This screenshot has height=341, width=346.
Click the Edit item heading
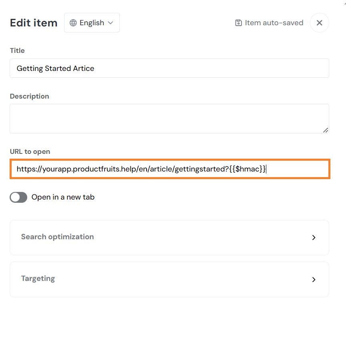(x=34, y=23)
